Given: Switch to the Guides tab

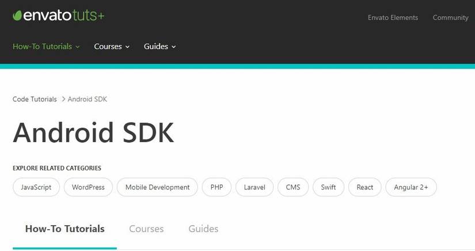Looking at the screenshot, I should pos(203,229).
